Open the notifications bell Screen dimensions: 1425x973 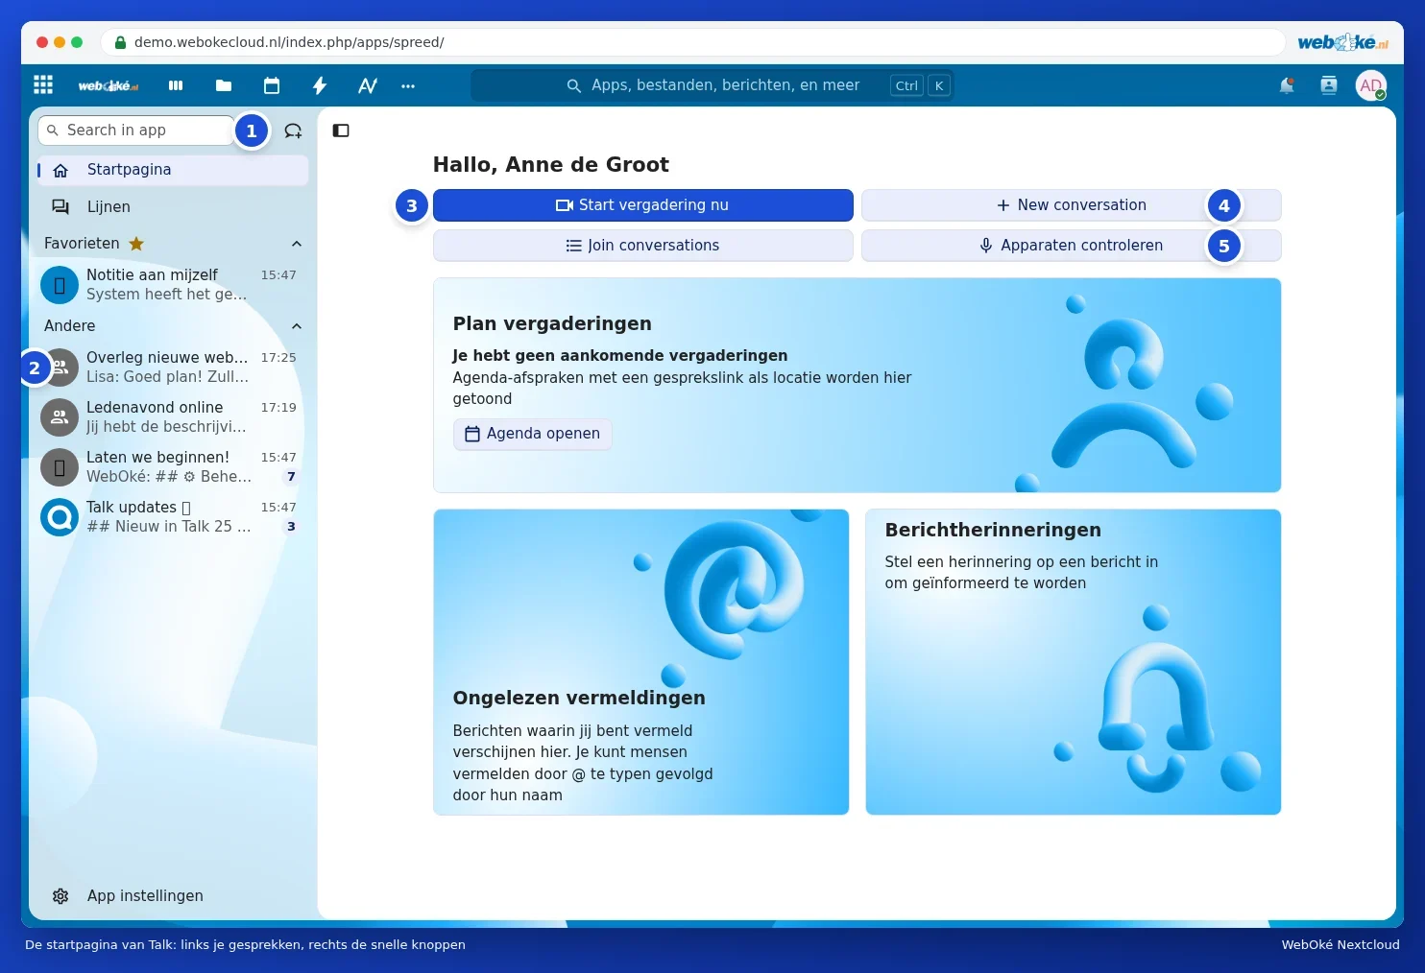pyautogui.click(x=1287, y=85)
